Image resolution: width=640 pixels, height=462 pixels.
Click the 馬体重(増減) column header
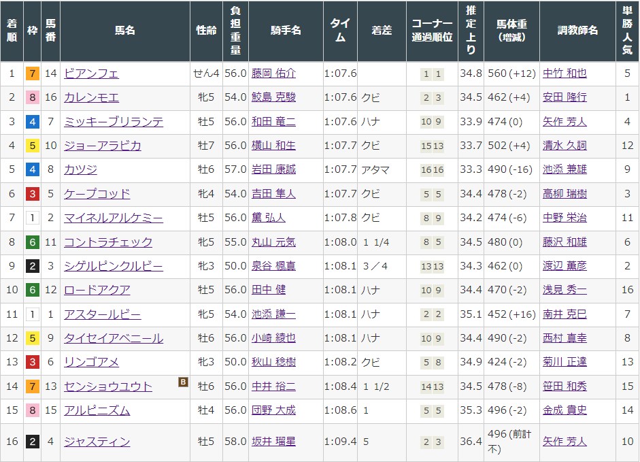(x=512, y=31)
